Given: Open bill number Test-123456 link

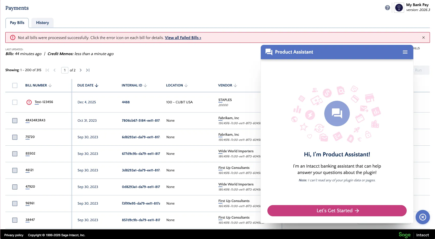Looking at the screenshot, I should pyautogui.click(x=44, y=102).
